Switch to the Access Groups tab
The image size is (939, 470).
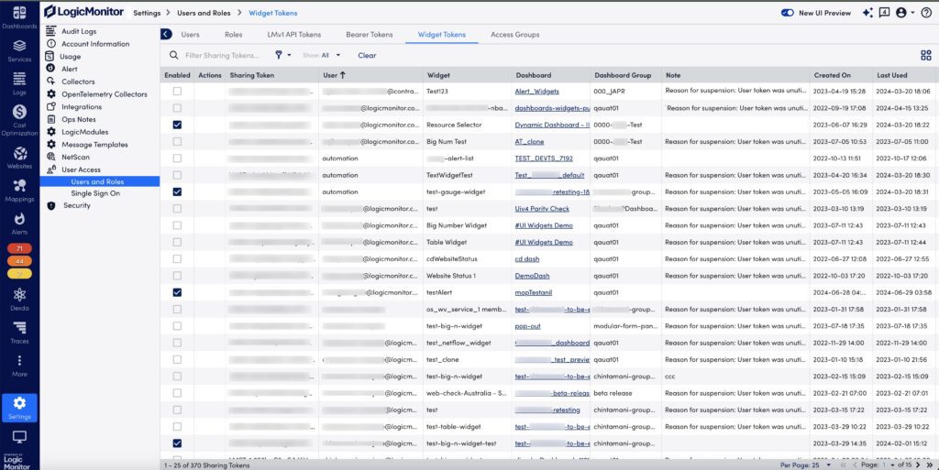click(515, 35)
